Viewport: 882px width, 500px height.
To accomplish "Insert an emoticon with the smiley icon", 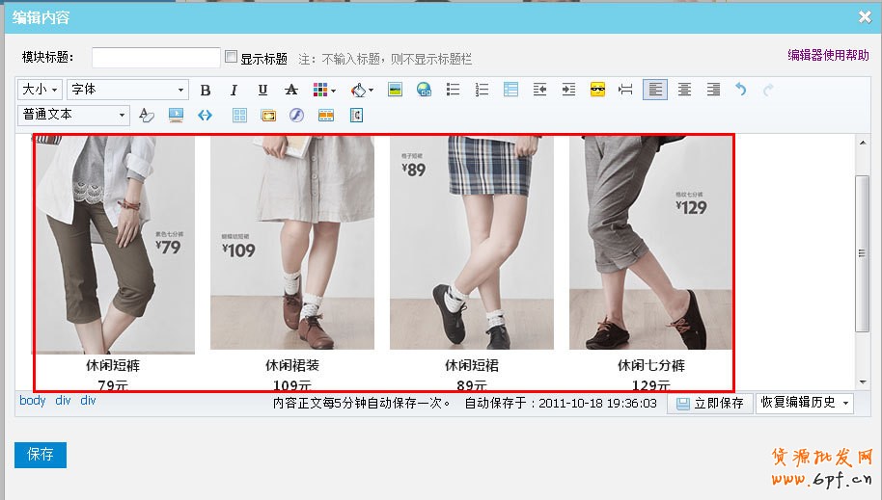I will (597, 90).
